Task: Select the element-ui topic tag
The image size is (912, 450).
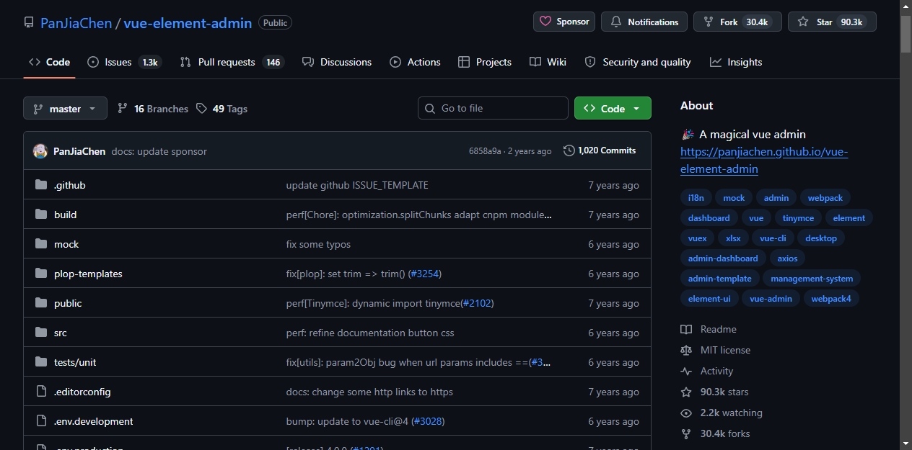Action: [709, 298]
